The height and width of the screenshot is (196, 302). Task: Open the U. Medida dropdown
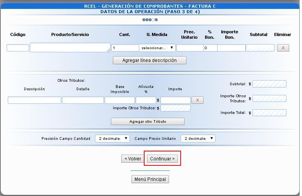157,48
